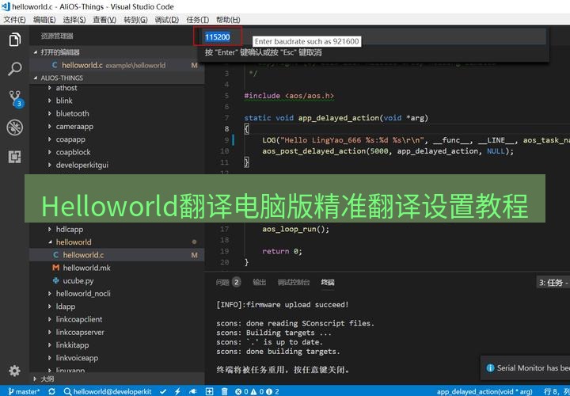
Task: Open the 文件(F) menu
Action: coord(14,20)
